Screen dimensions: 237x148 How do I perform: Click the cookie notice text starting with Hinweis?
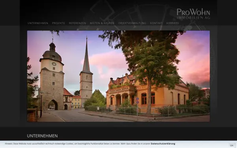(78, 144)
